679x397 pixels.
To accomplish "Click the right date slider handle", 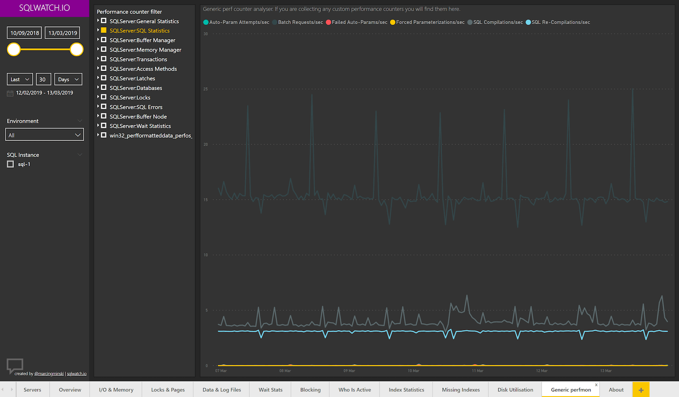I will click(x=76, y=50).
